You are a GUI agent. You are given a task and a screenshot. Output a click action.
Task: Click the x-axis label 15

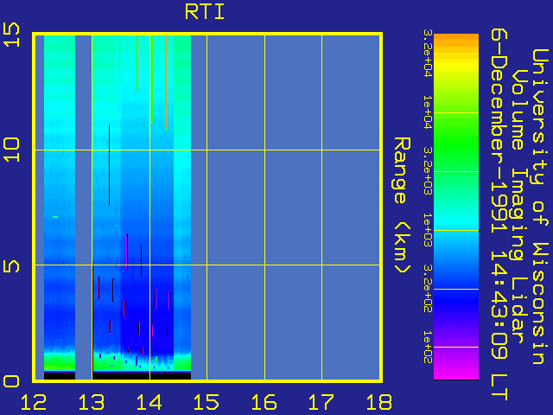click(x=207, y=402)
